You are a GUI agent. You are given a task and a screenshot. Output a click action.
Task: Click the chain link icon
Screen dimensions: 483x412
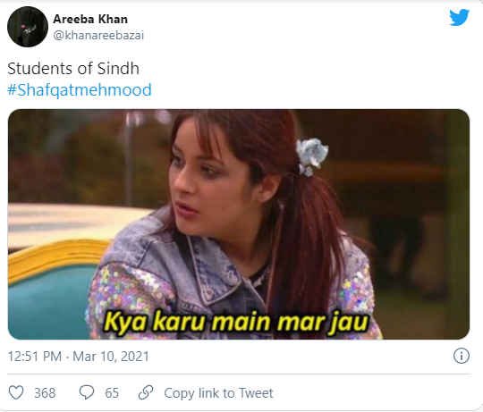pos(146,392)
